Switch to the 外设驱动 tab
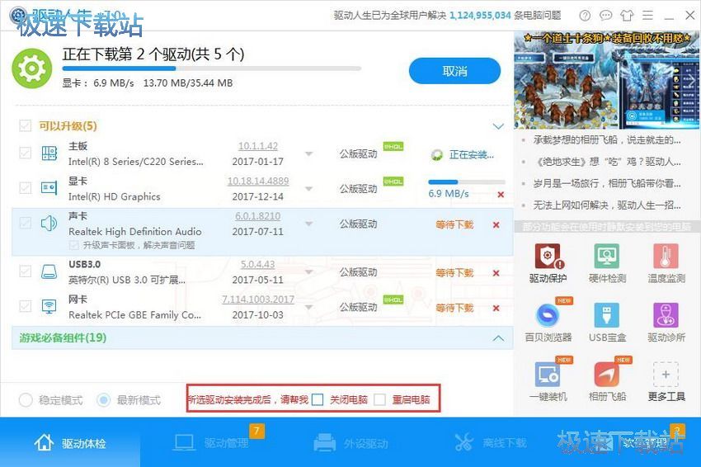The width and height of the screenshot is (701, 467). pos(351,443)
